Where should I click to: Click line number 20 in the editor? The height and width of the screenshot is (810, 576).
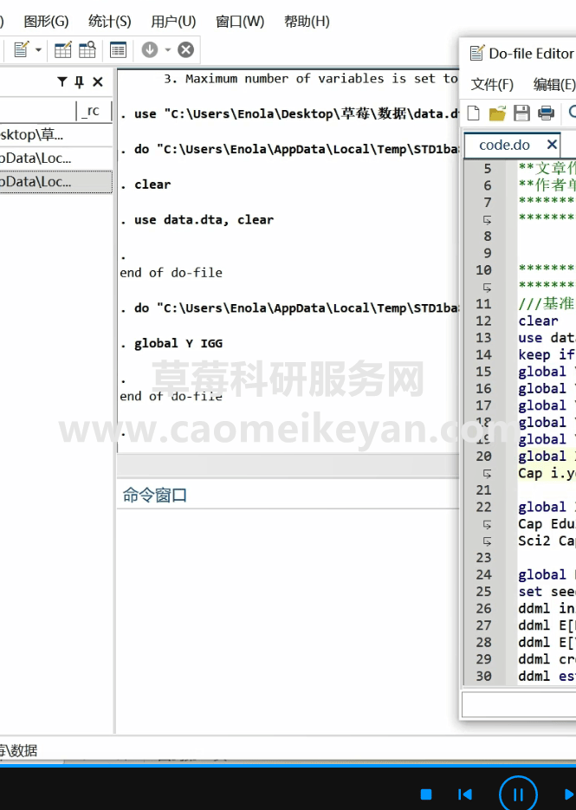pyautogui.click(x=483, y=457)
